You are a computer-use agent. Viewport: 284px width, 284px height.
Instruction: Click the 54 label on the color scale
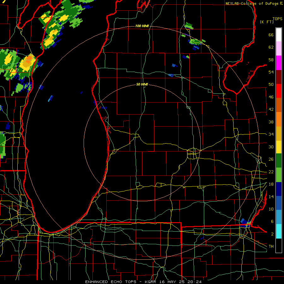(271, 72)
